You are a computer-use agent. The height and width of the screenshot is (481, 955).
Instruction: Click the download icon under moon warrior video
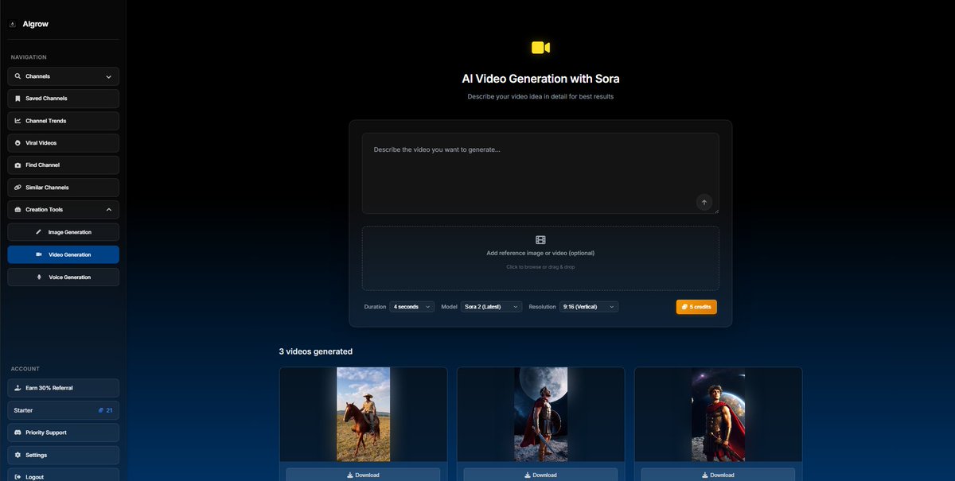coord(528,475)
